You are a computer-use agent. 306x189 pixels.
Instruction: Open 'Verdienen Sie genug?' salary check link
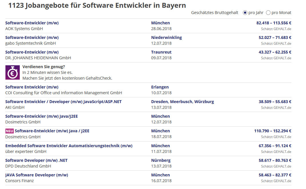44,67
